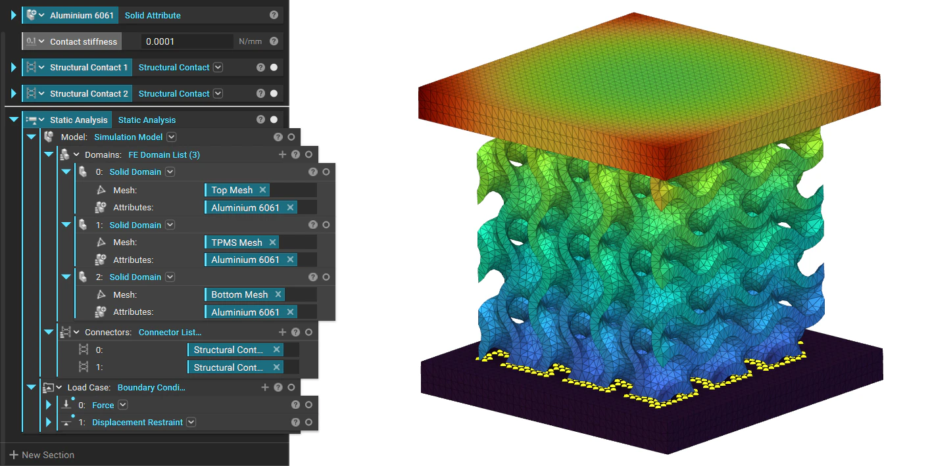
Task: Click the Displacement Restraint label
Action: coord(137,423)
